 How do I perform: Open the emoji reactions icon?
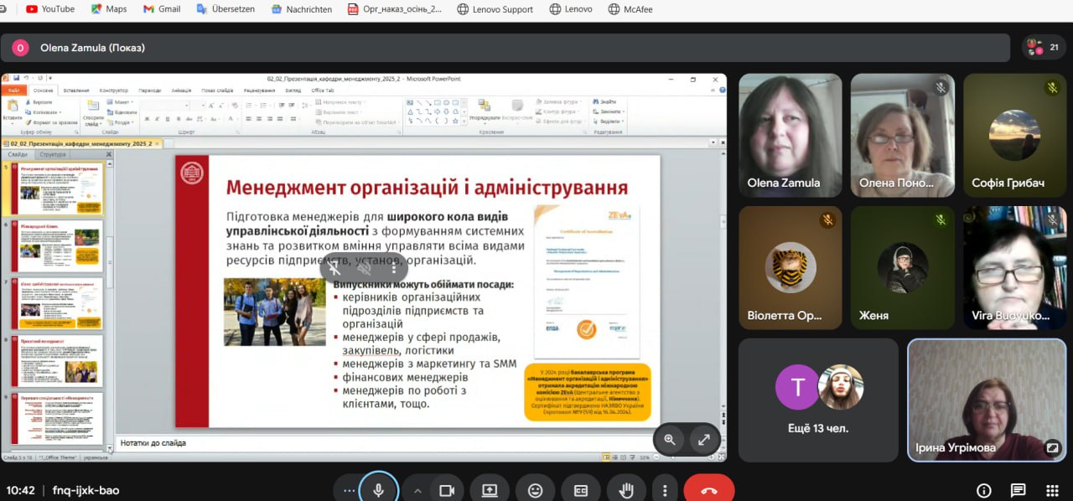point(535,490)
